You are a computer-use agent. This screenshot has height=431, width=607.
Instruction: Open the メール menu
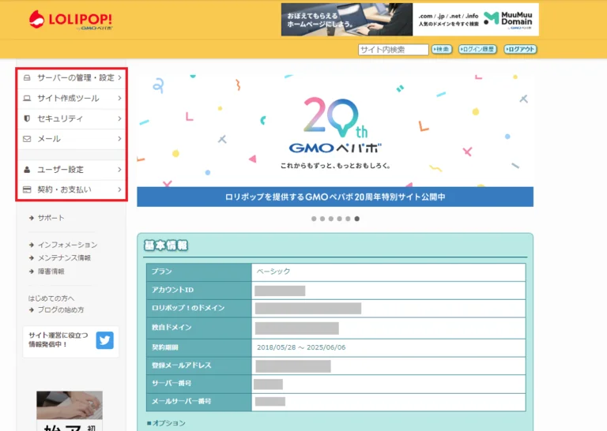point(72,139)
